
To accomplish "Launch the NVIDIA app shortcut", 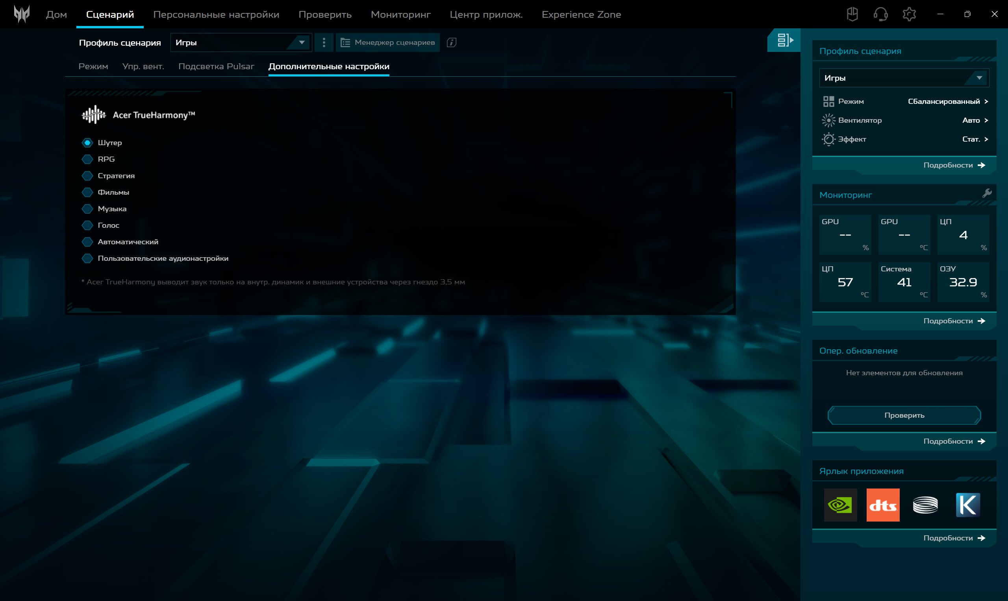I will tap(840, 505).
